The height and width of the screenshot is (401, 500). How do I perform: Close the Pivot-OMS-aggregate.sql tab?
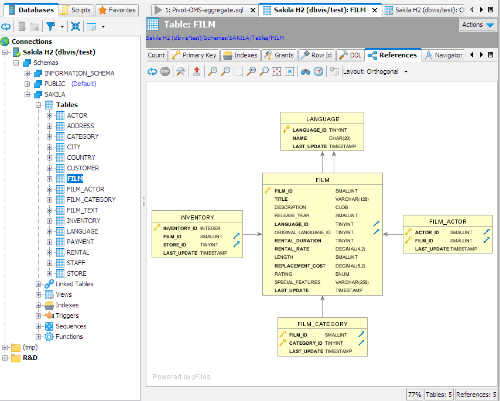click(252, 10)
